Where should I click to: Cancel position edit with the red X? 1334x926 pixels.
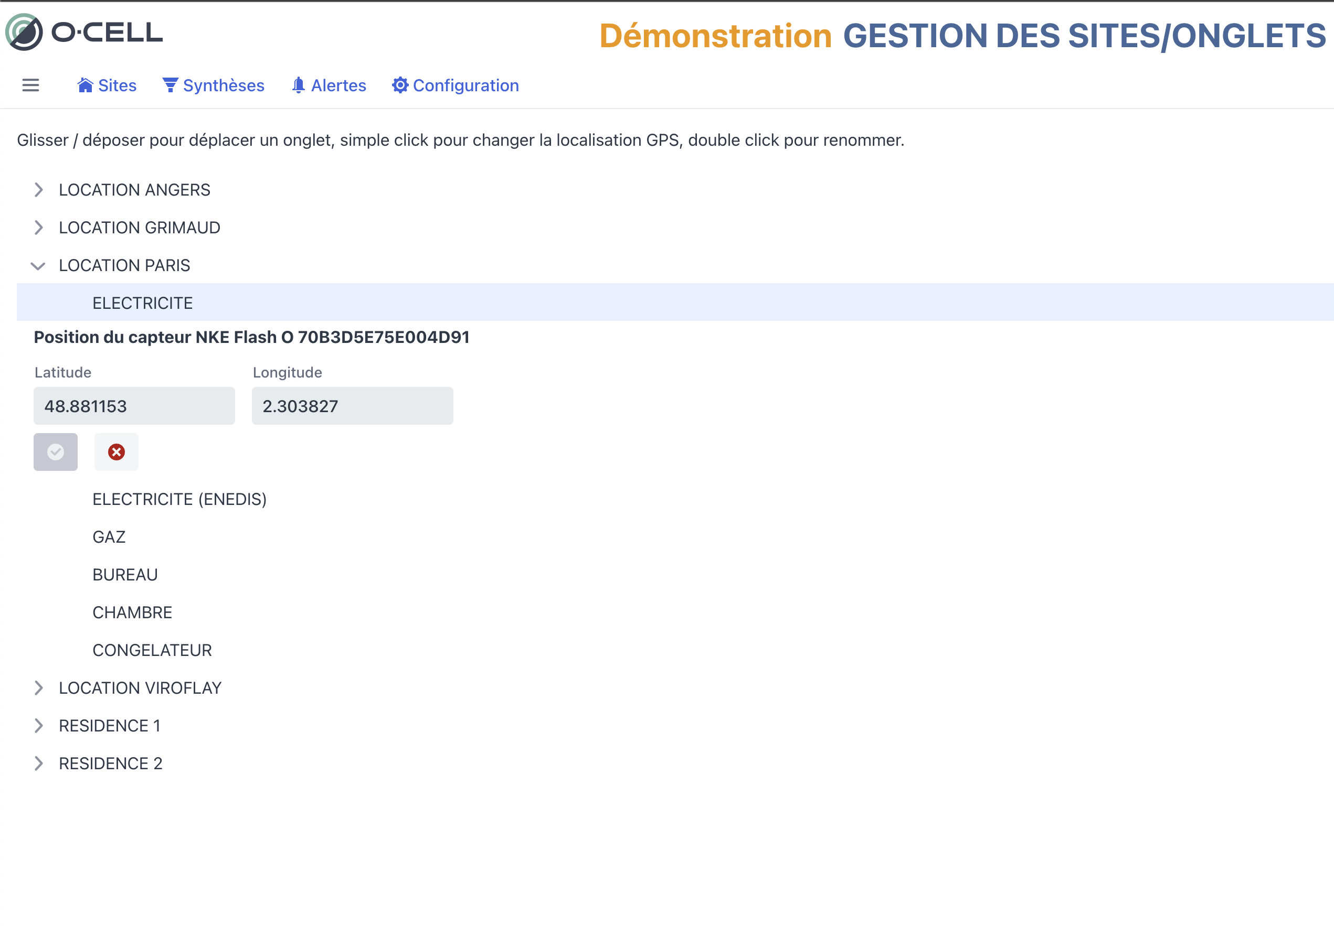pyautogui.click(x=116, y=452)
